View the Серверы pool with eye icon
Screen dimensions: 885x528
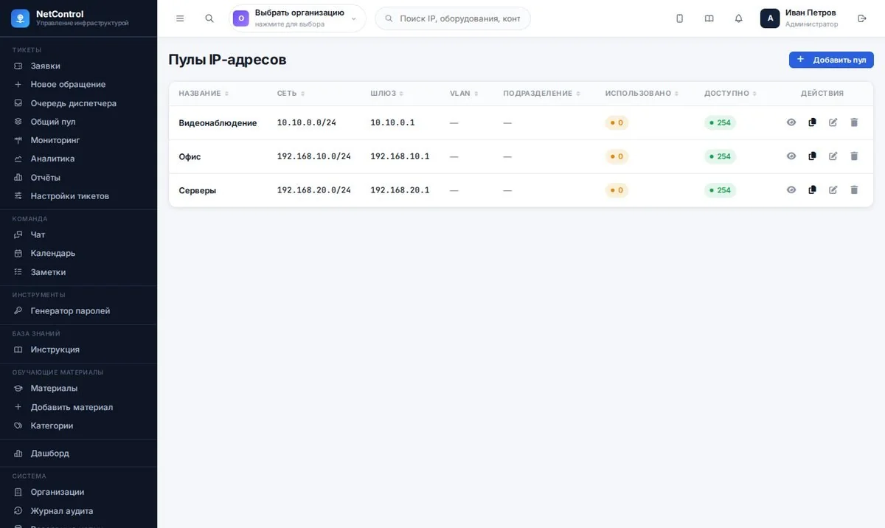(x=791, y=190)
